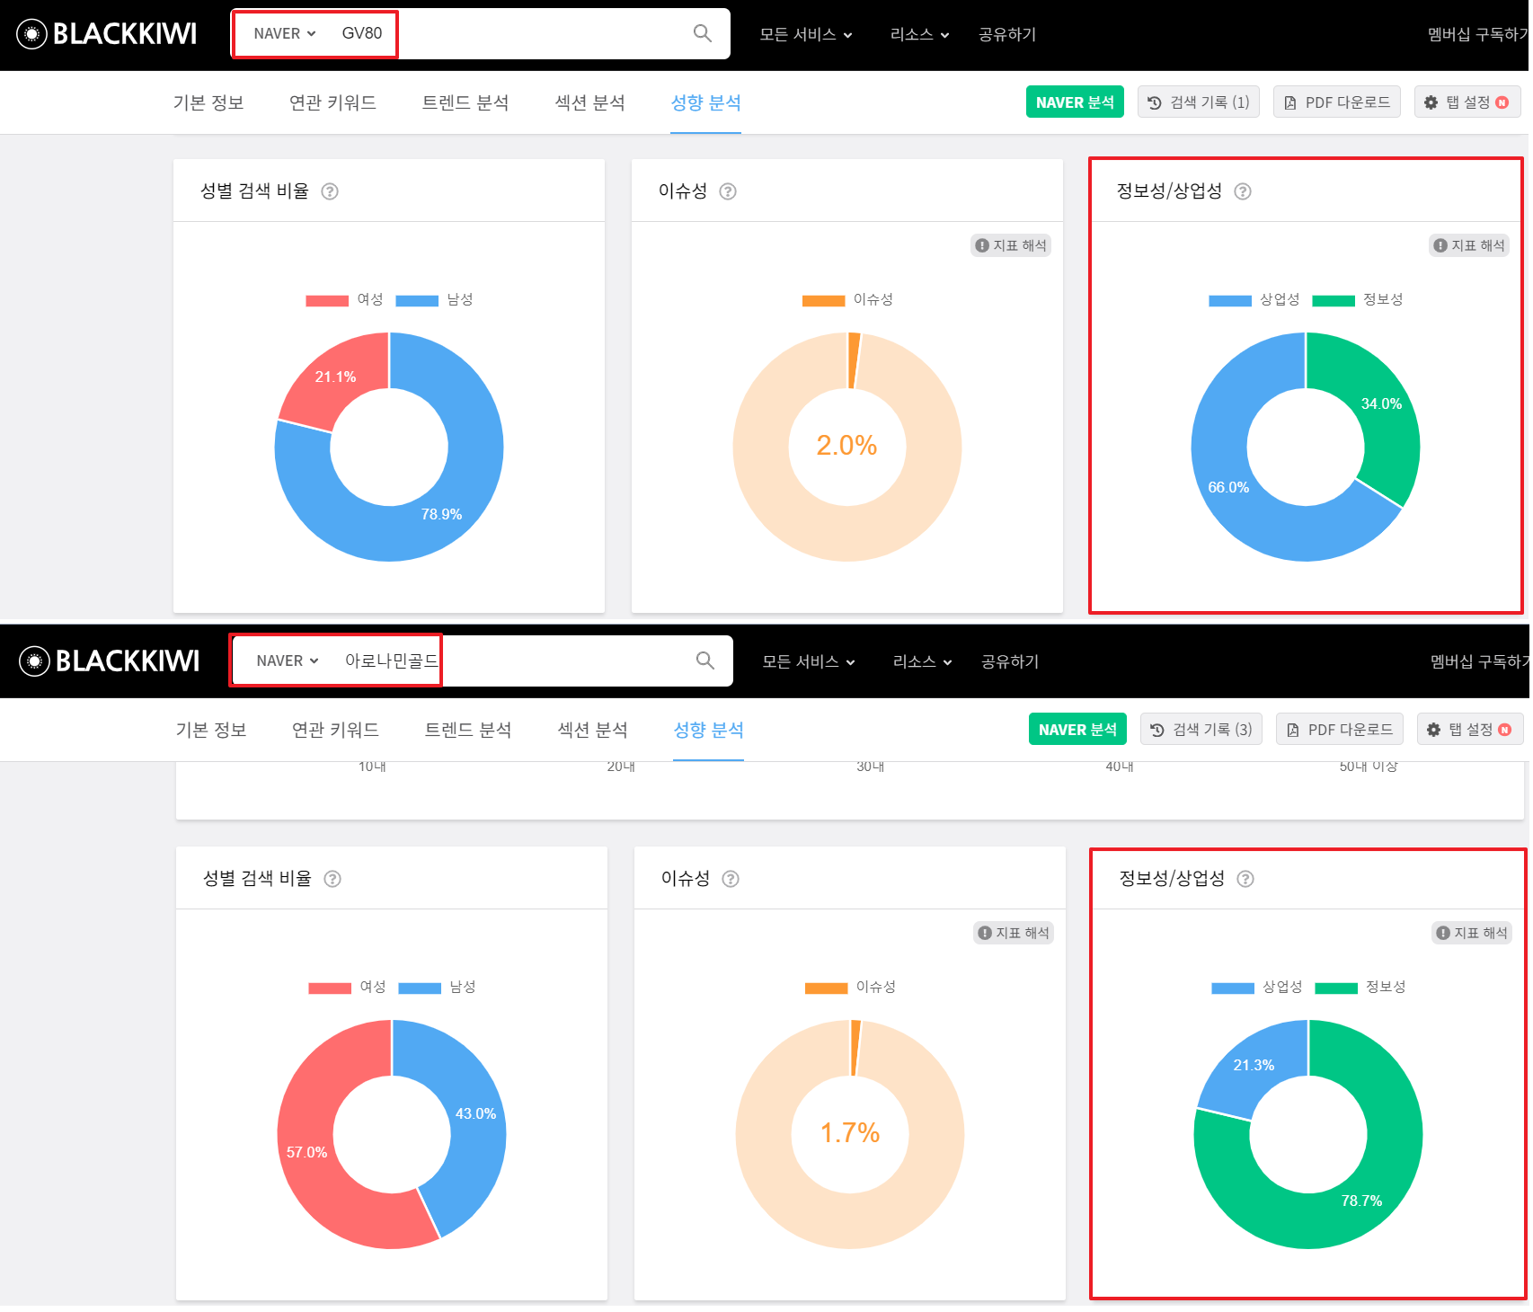The image size is (1533, 1312).
Task: Open help icon next to bottom 이슈성 title
Action: pyautogui.click(x=731, y=879)
